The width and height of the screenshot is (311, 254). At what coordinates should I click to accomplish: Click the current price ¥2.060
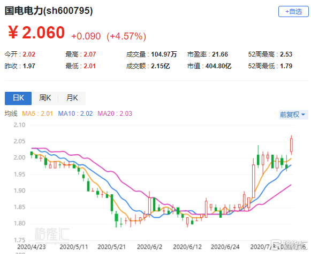(36, 33)
